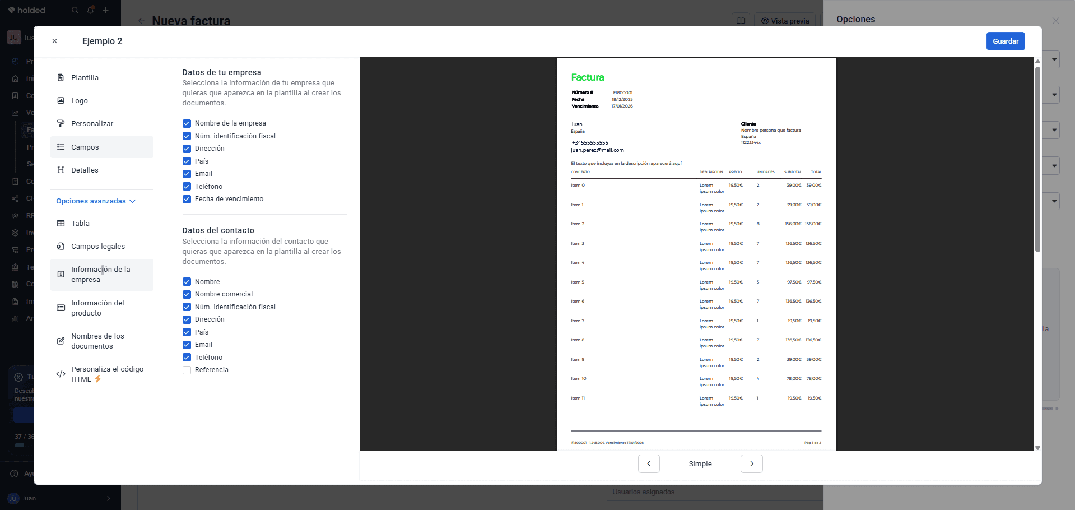The height and width of the screenshot is (510, 1075).
Task: Click the Personalizar paint roller icon
Action: tap(61, 123)
